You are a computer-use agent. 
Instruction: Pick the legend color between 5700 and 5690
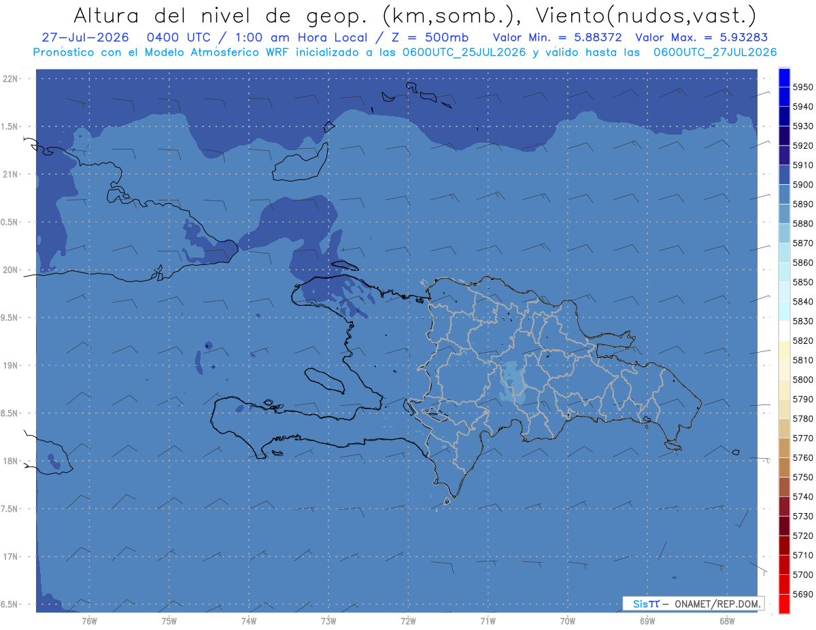click(784, 584)
